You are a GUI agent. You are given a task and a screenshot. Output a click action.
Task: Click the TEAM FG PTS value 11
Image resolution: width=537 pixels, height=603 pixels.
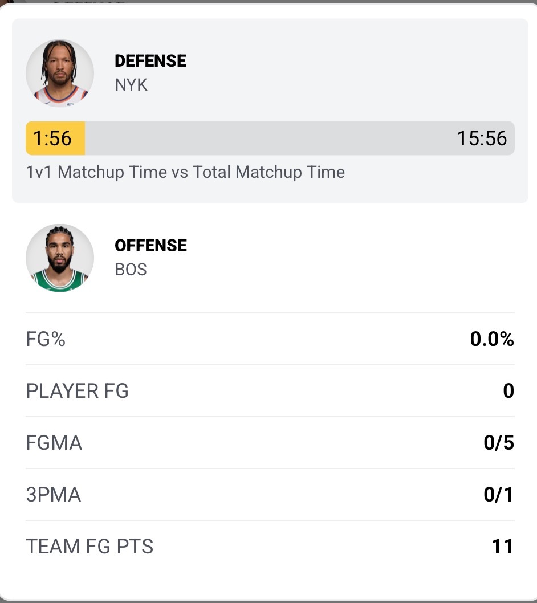pos(502,547)
